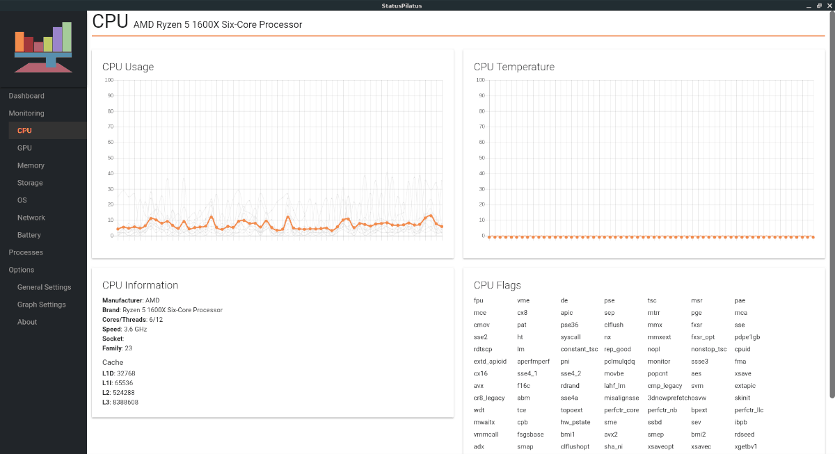
Task: Check Network monitoring stats
Action: pyautogui.click(x=31, y=217)
